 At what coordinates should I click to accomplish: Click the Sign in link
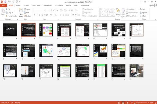click(151, 5)
